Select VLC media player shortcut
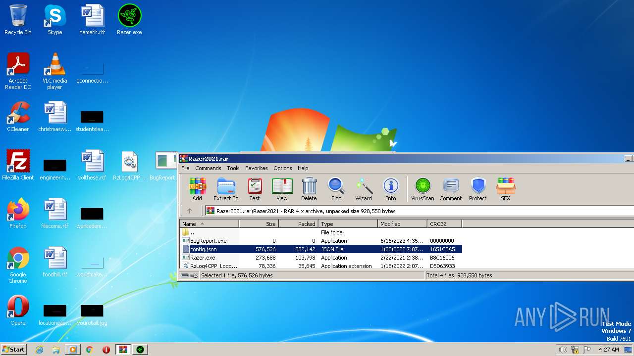 [x=54, y=71]
